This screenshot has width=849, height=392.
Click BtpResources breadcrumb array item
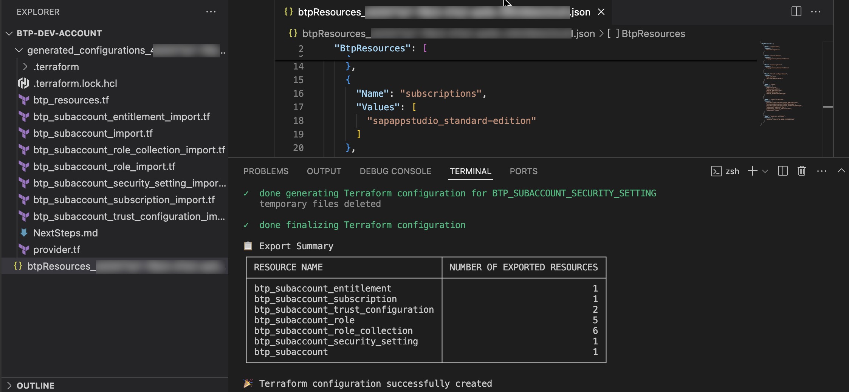pos(646,34)
